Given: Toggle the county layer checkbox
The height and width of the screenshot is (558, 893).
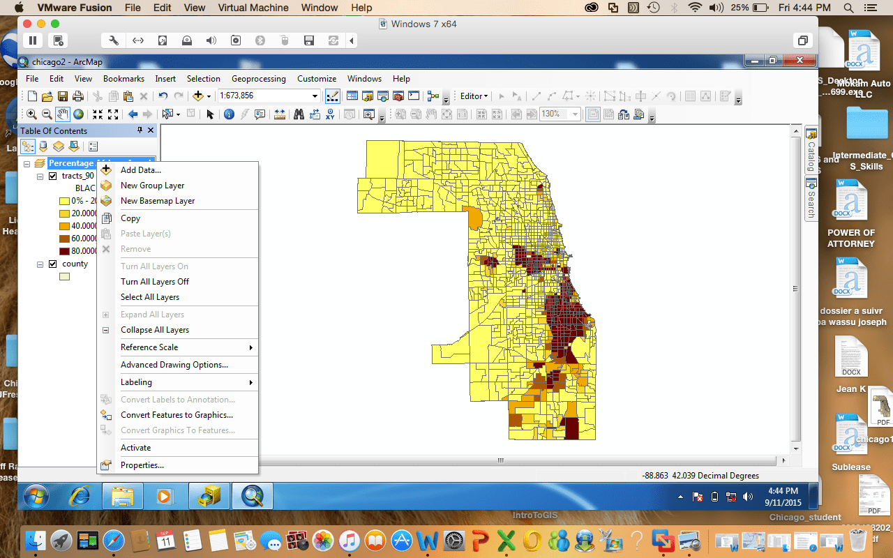Looking at the screenshot, I should [52, 264].
